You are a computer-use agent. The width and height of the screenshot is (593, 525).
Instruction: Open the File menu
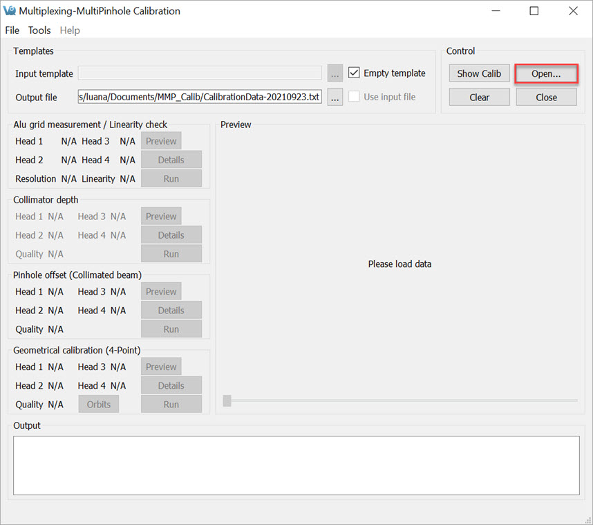tap(12, 30)
